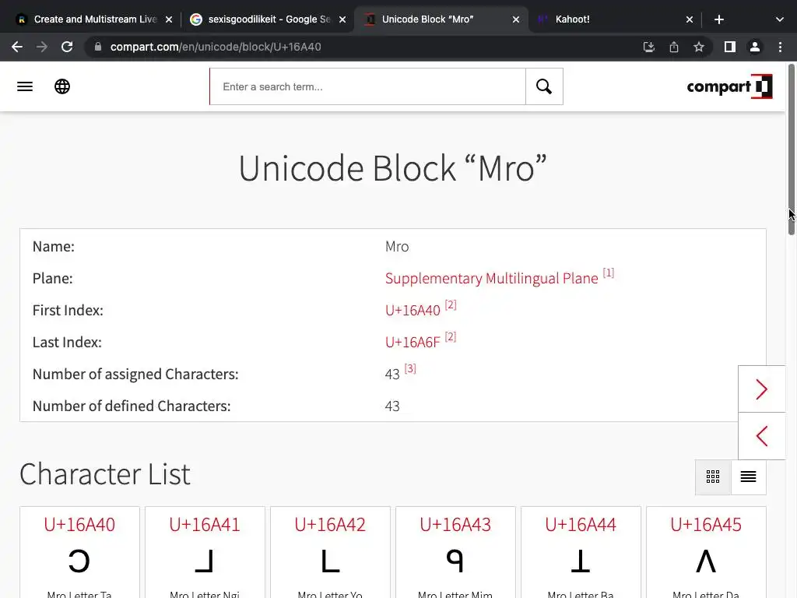This screenshot has width=797, height=598.
Task: Switch character list to list view
Action: tap(748, 477)
